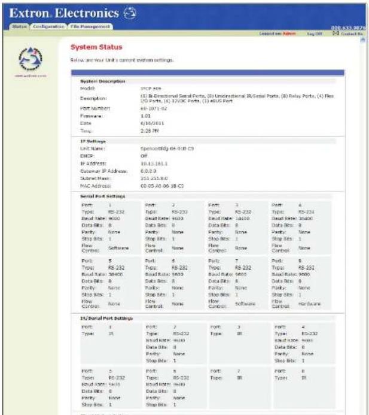Click the IP Settings section header
369x415 pixels.
[x=93, y=141]
